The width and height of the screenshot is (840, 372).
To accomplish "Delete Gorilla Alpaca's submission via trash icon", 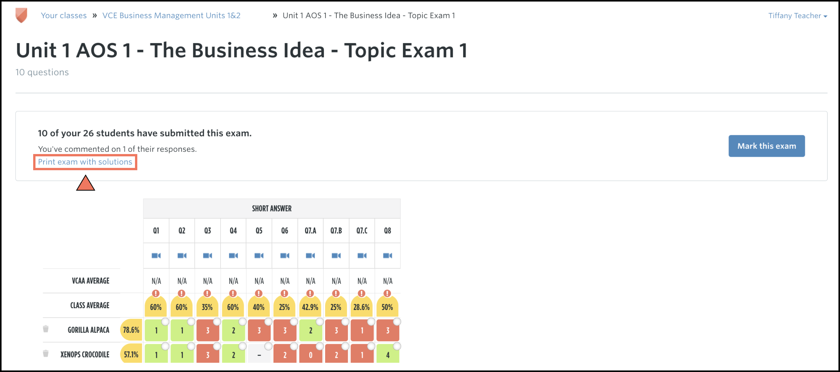I will click(x=46, y=329).
